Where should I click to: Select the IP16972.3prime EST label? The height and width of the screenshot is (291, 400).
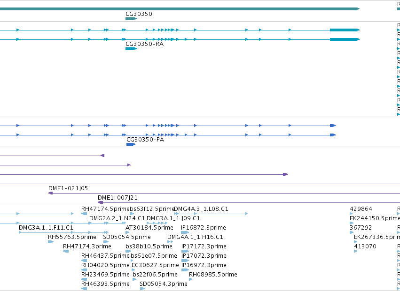point(204,265)
